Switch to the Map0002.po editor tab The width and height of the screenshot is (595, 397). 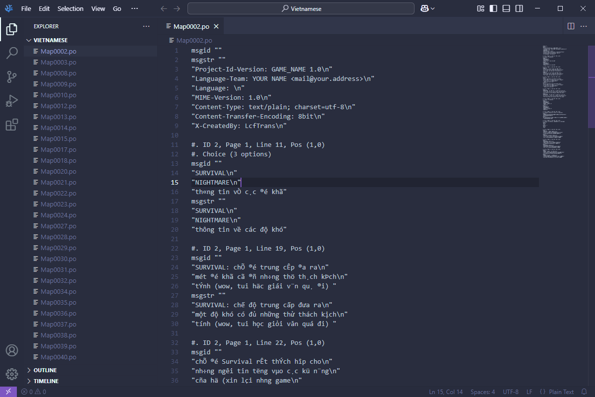pyautogui.click(x=191, y=26)
